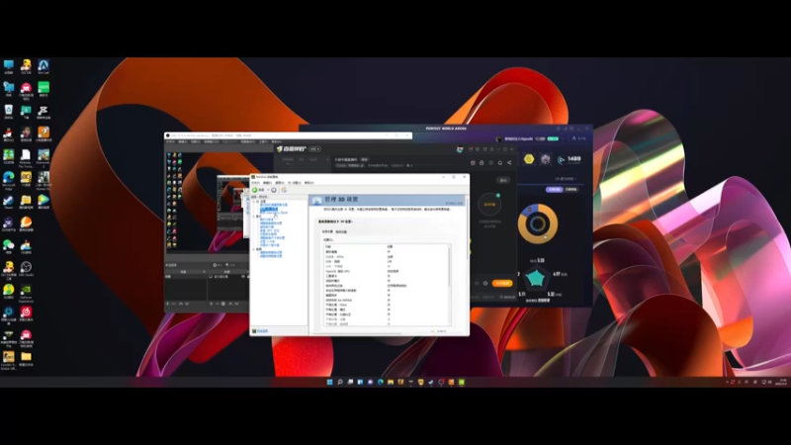Click the user avatar in Perfect World Arena header
The width and height of the screenshot is (791, 445).
click(x=499, y=138)
